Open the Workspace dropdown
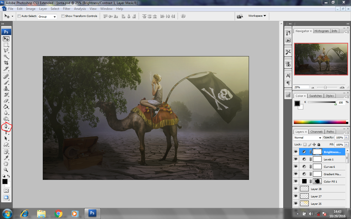The width and height of the screenshot is (351, 219). [x=256, y=16]
